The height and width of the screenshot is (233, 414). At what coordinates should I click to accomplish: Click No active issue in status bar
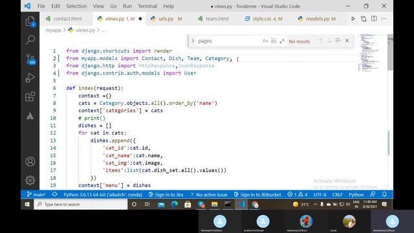tap(209, 195)
